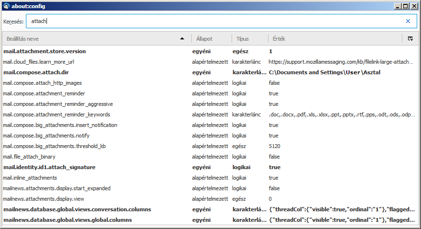This screenshot has height=229, width=421.
Task: Click egyéni status of mail.compose.attach.dir
Action: point(201,72)
